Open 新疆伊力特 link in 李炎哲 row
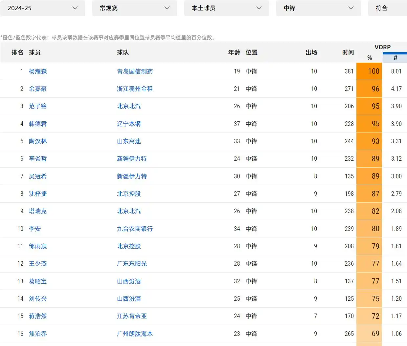Screen dimensions: 407x346 (132, 159)
